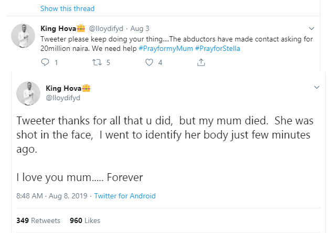Viewport: 332px width, 233px height.
Task: Expand the main tweet options chevron
Action: pos(316,86)
